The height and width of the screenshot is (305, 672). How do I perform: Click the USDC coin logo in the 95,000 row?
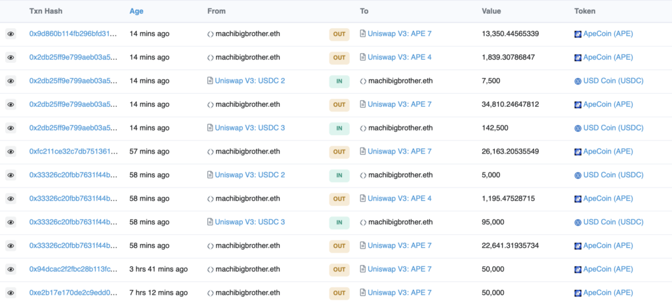pos(577,222)
